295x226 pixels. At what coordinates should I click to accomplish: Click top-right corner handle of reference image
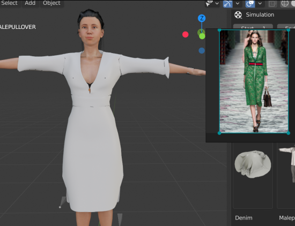[289, 30]
